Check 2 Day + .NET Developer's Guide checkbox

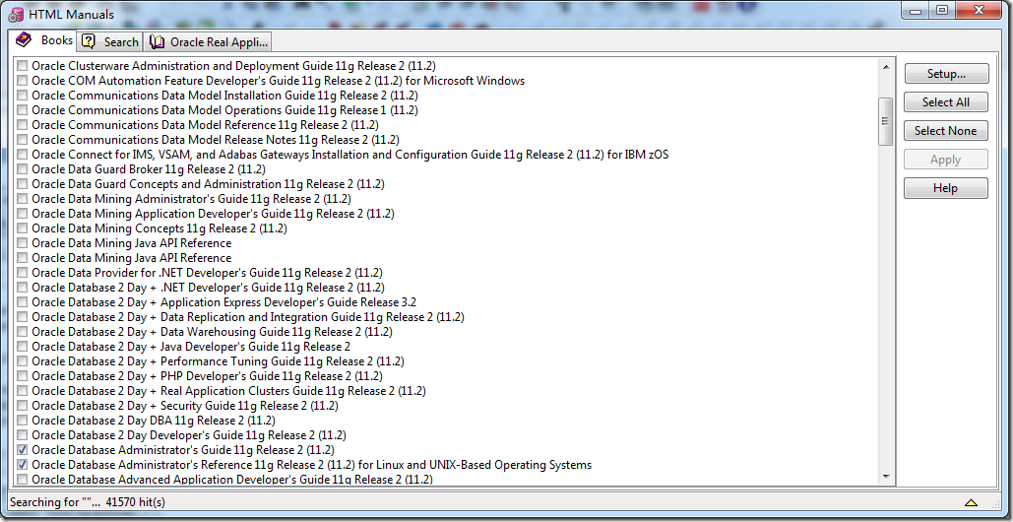click(x=23, y=288)
